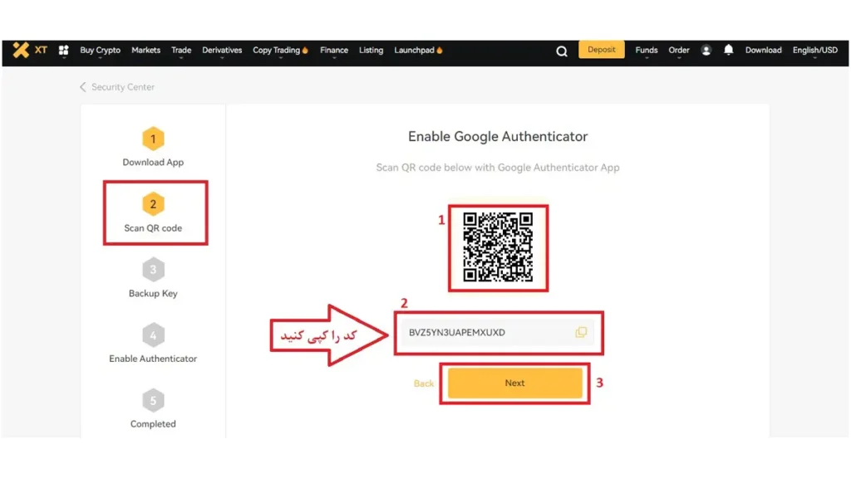Open the notifications bell icon
This screenshot has height=478, width=851.
coord(728,50)
